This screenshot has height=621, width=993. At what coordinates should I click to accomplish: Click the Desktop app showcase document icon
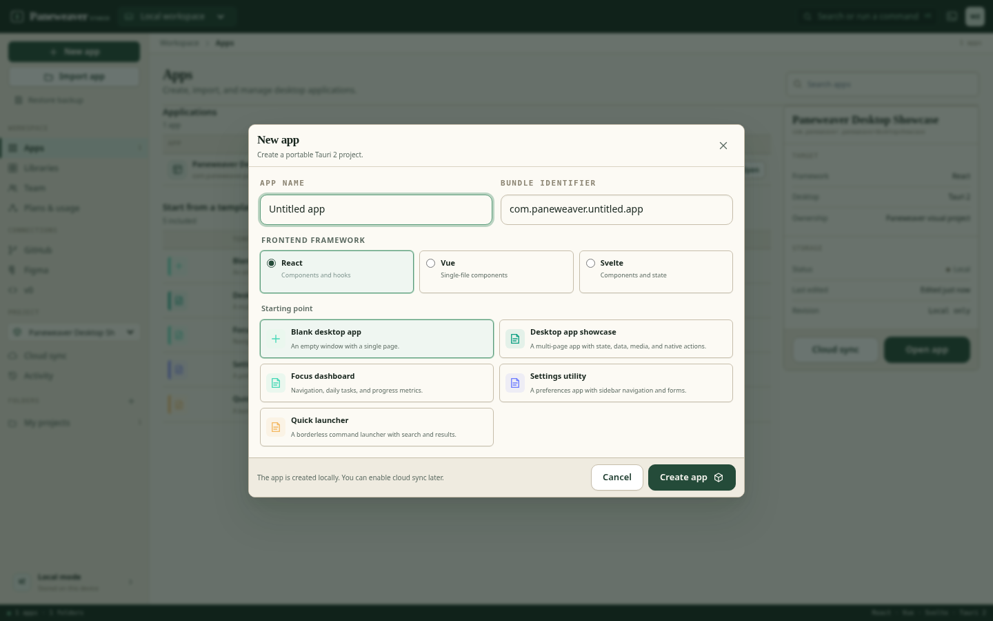click(515, 339)
